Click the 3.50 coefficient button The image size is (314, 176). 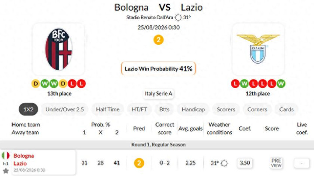click(245, 163)
